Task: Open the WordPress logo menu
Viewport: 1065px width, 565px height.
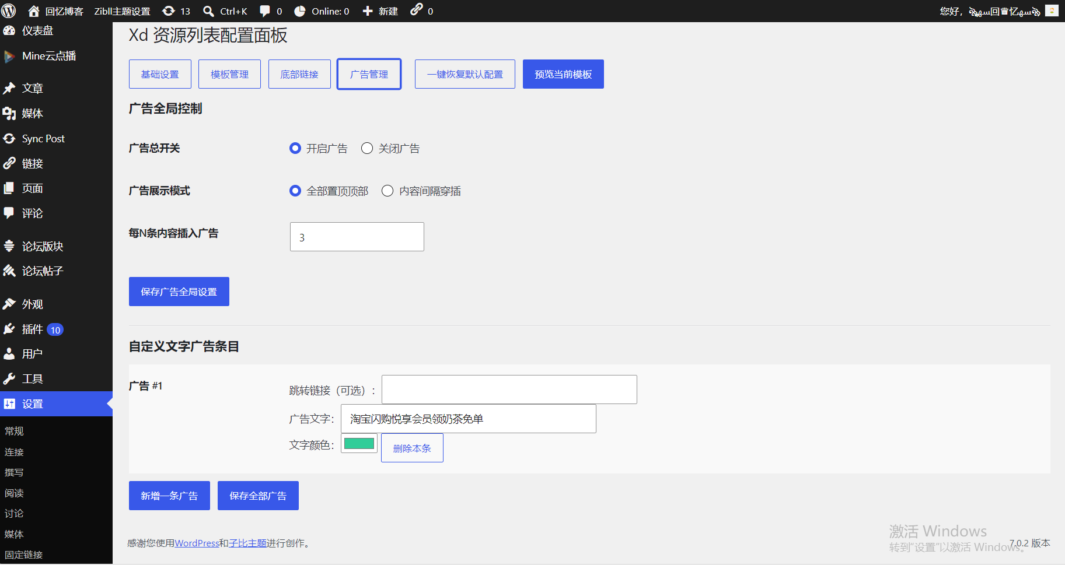Action: click(9, 10)
